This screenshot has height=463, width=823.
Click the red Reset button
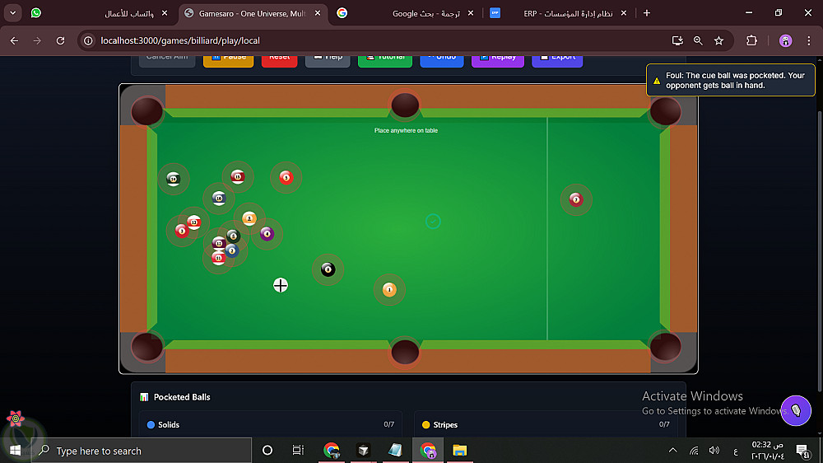pos(279,59)
